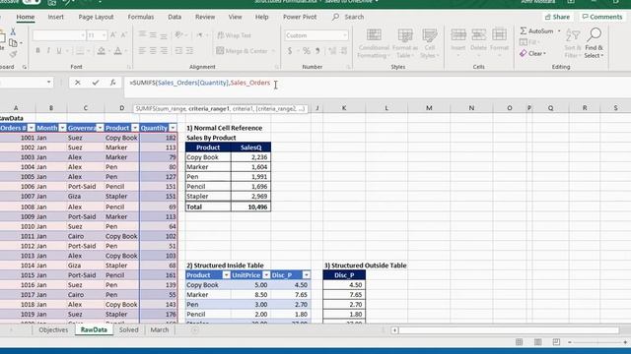Click the Copy icon
This screenshot has height=354, width=631.
(x=13, y=42)
